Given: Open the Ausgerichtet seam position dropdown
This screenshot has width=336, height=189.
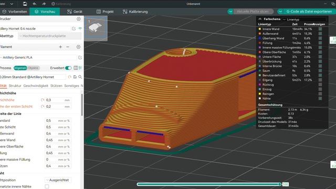Looking at the screenshot, I should (x=58, y=180).
